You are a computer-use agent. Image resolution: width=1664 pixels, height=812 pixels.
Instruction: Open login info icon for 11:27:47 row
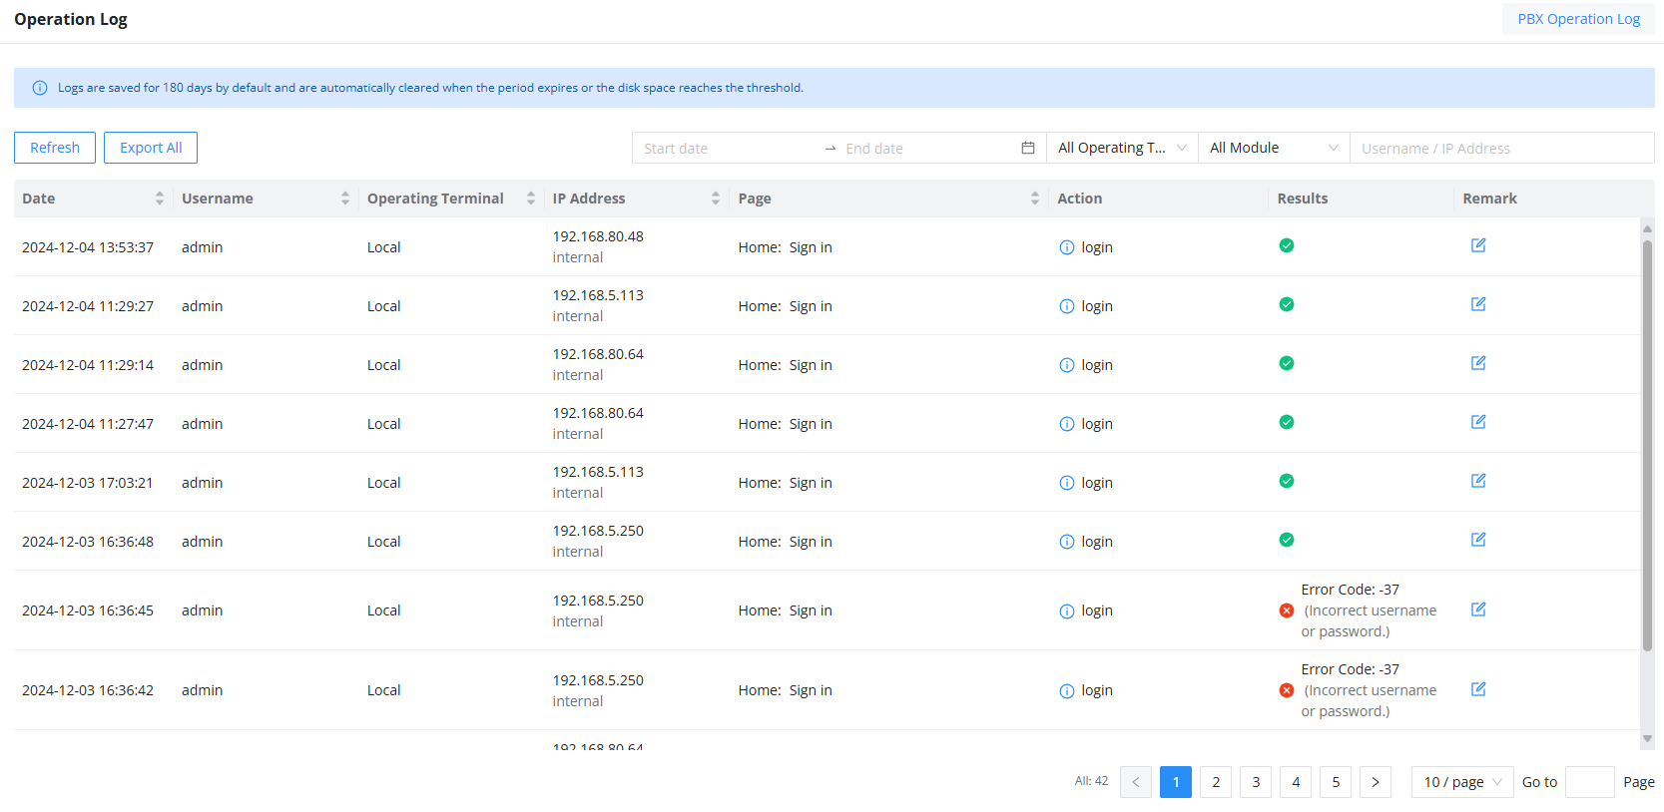[1066, 424]
